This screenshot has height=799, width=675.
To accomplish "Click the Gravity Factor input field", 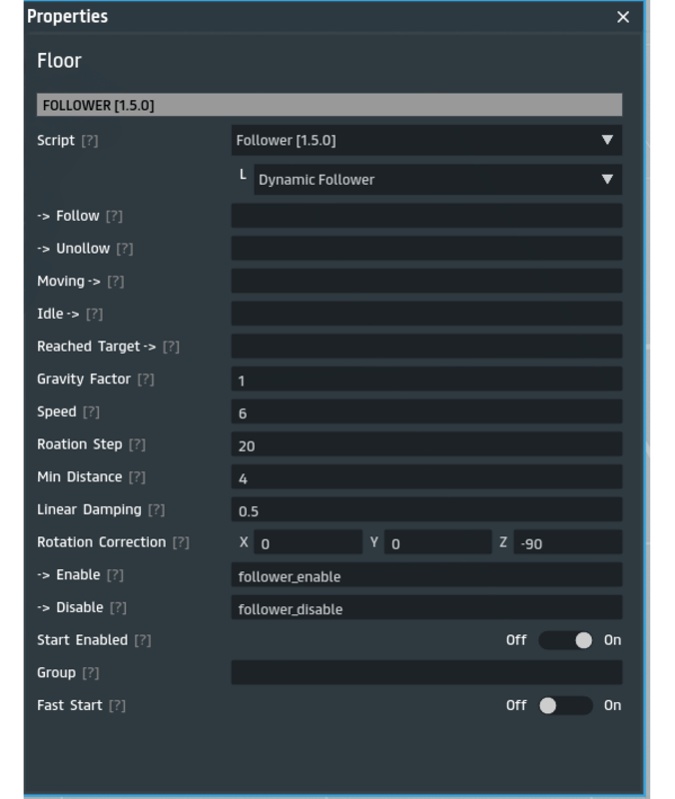I will (x=426, y=380).
